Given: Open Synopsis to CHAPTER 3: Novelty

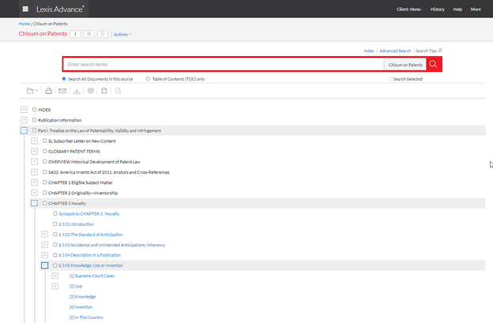Looking at the screenshot, I should click(x=89, y=214).
